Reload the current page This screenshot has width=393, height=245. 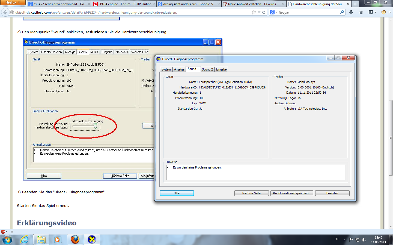click(x=264, y=12)
